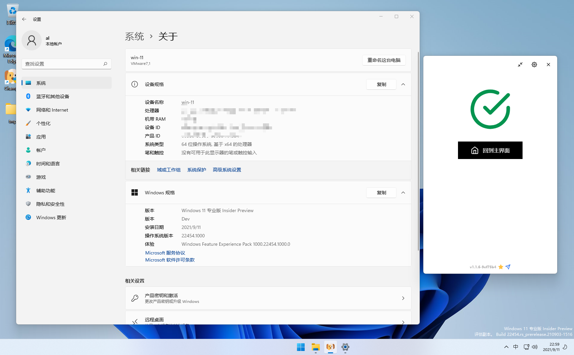
Task: Open the dog app icon on taskbar
Action: pos(331,347)
